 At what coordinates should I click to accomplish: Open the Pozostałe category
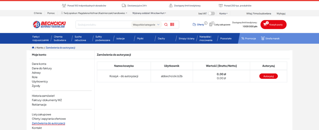pyautogui.click(x=226, y=38)
